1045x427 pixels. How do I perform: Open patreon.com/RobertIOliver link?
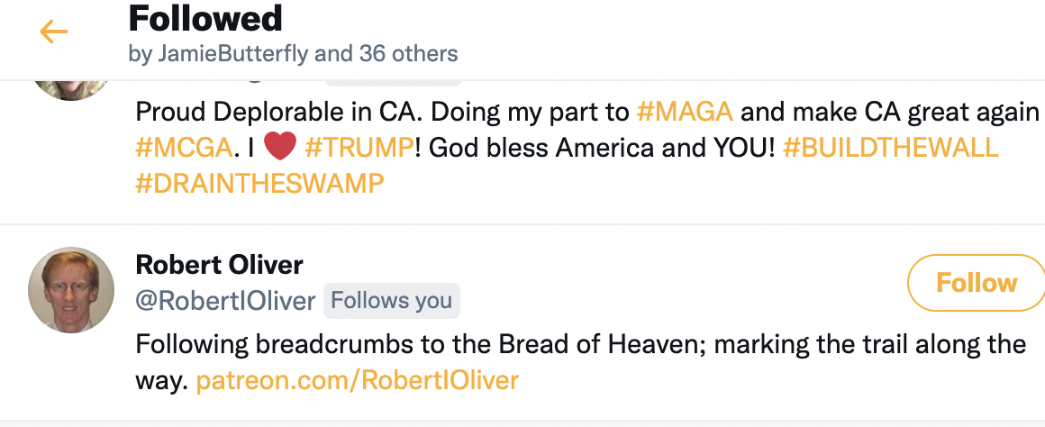pyautogui.click(x=357, y=380)
